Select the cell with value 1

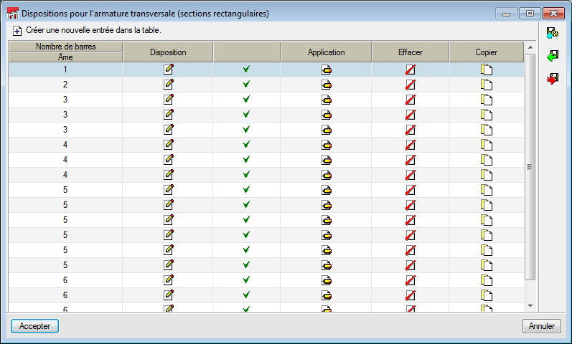pyautogui.click(x=65, y=70)
